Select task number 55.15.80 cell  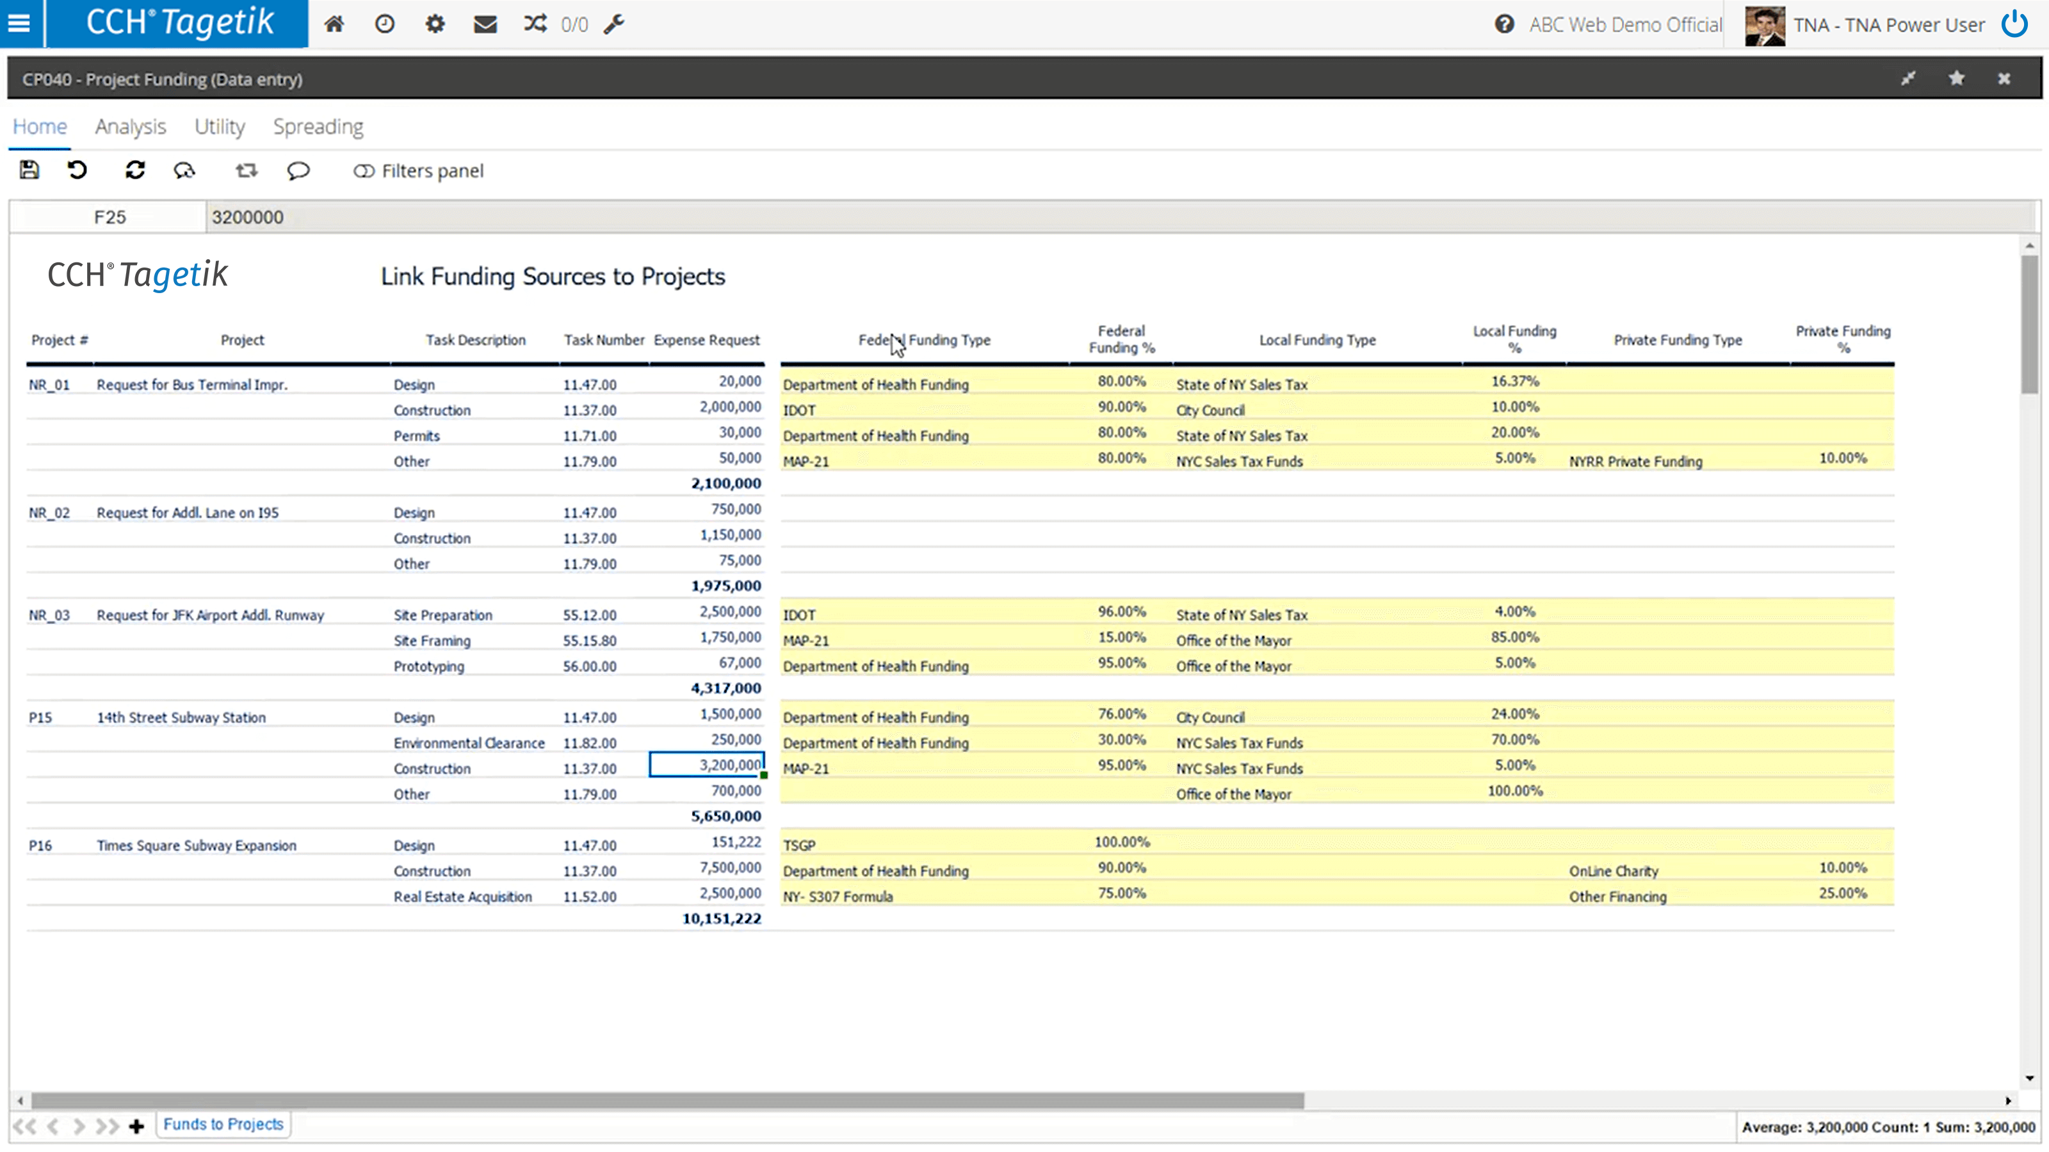(x=589, y=641)
